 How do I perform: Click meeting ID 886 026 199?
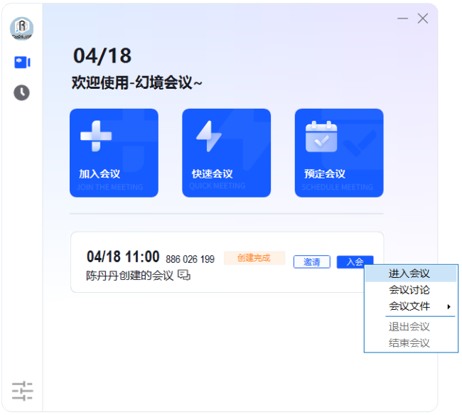point(190,259)
